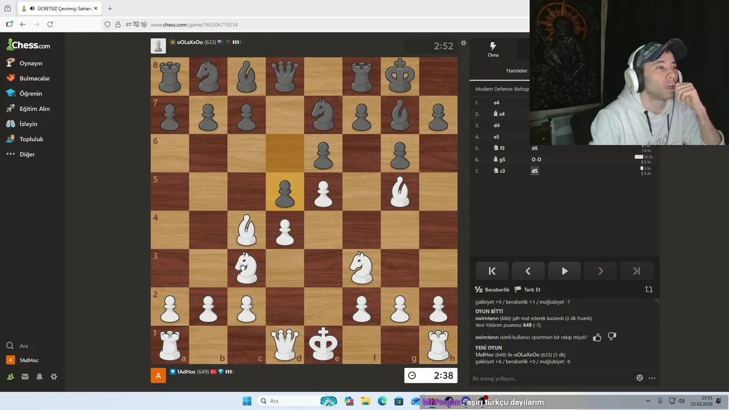Click the browser address bar URL

[x=194, y=24]
